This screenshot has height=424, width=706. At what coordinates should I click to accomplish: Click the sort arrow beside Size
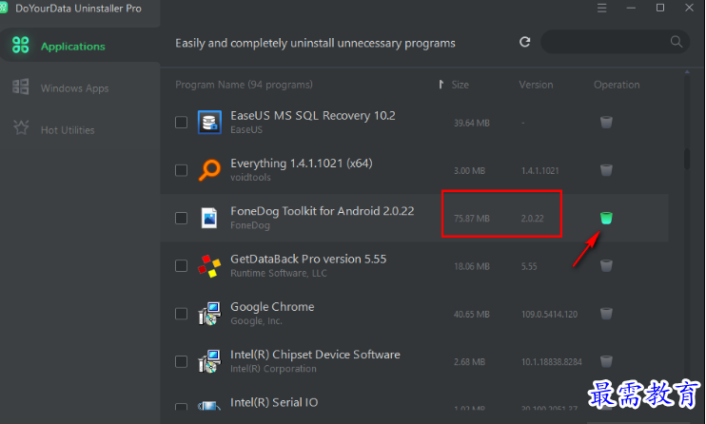click(x=441, y=85)
